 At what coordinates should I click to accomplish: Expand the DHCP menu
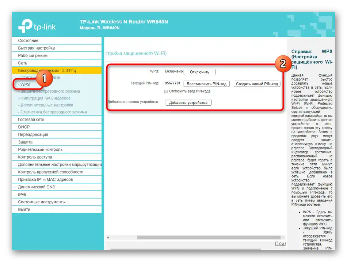pos(57,127)
